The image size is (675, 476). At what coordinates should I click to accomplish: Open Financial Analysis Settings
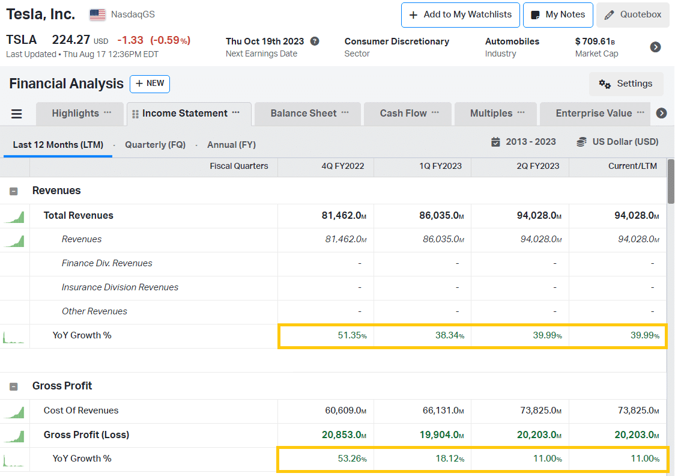click(x=626, y=84)
